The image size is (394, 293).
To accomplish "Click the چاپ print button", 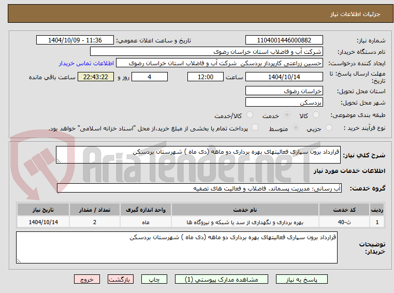I will tap(154, 279).
